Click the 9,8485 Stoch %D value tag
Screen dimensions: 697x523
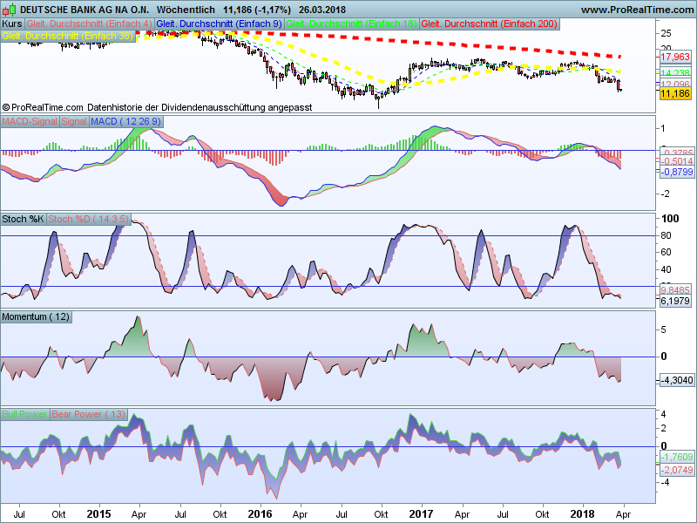[x=674, y=290]
